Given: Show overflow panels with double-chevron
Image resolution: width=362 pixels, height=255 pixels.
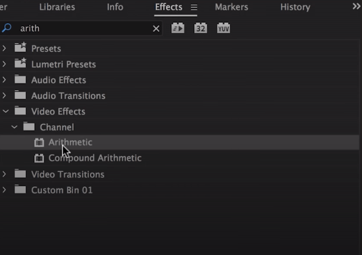Looking at the screenshot, I should point(356,6).
